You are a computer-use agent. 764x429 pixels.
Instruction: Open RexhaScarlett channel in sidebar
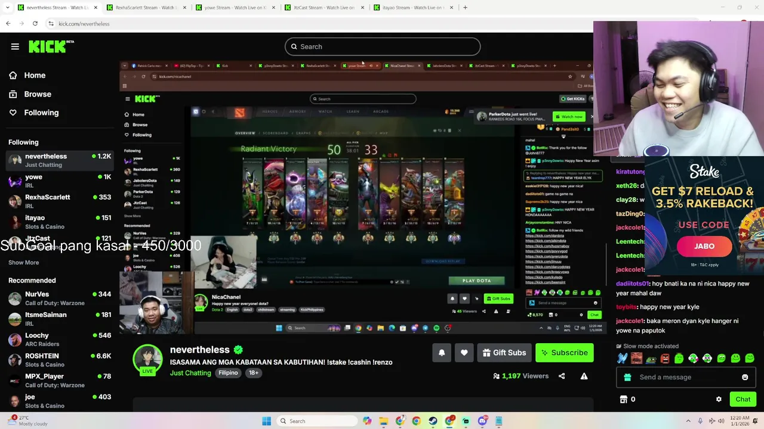point(60,201)
